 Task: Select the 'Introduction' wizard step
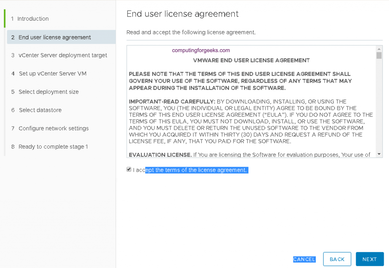click(33, 18)
